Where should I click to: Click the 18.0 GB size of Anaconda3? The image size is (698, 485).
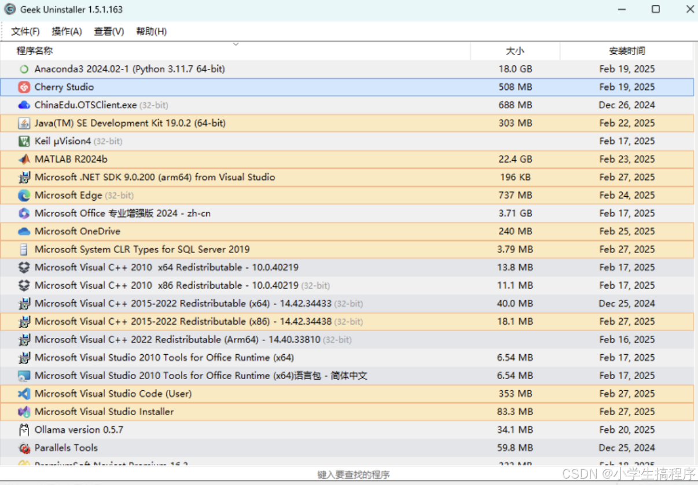click(515, 69)
